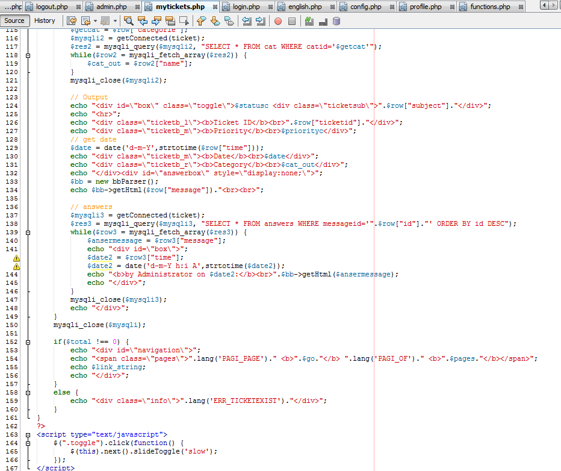Viewport: 561px width, 471px height.
Task: Click 'ERR_TICKETEXIST' string in code
Action: (245, 401)
